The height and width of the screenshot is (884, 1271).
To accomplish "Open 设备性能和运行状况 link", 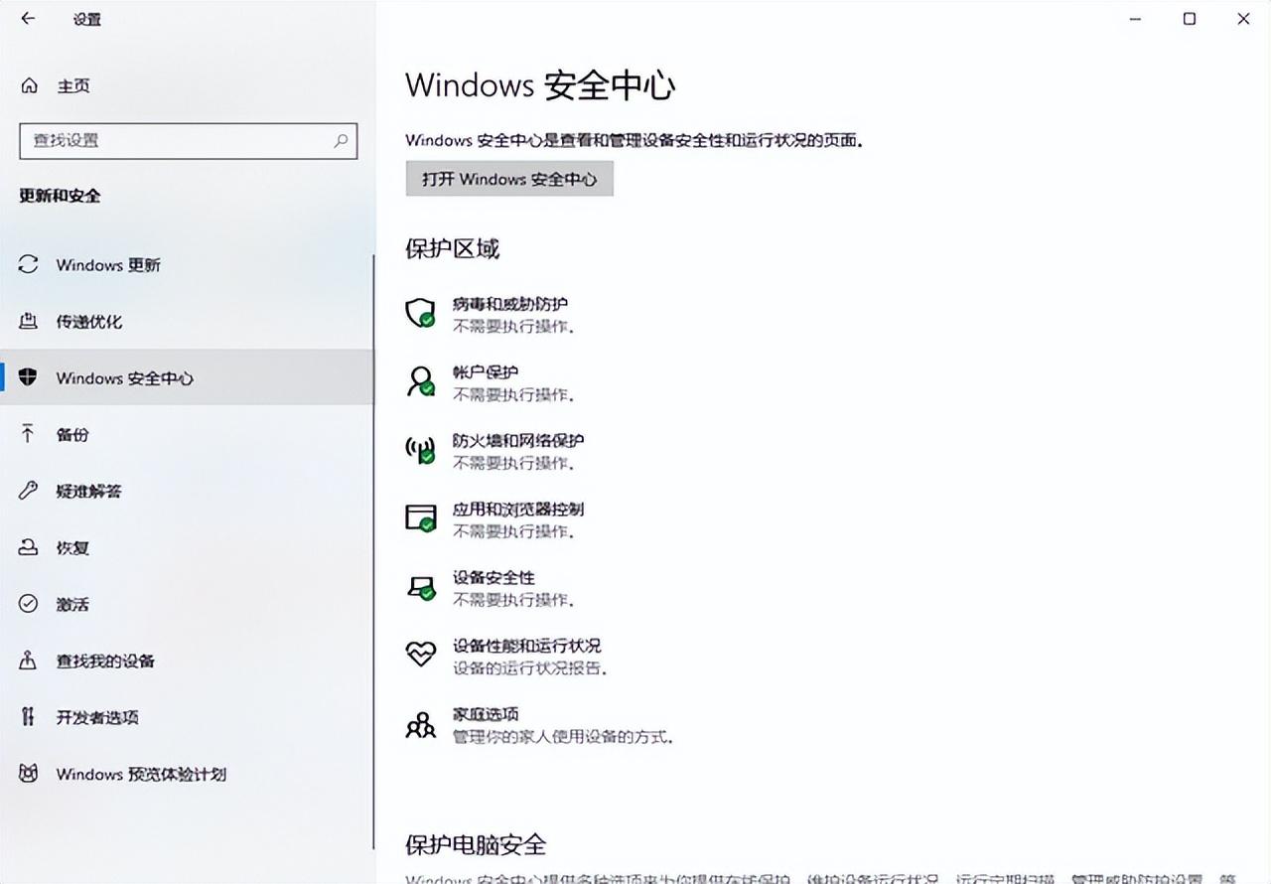I will point(526,647).
